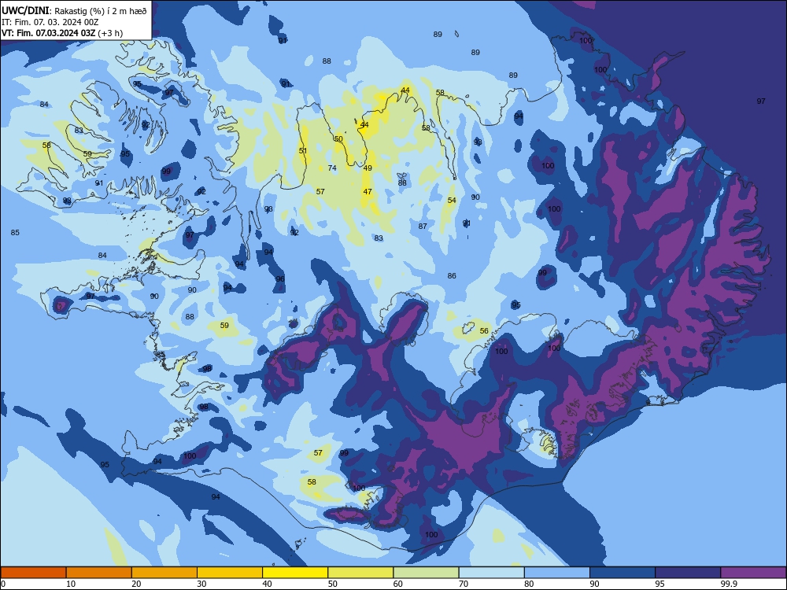Click the purple legend swatch above 99.9
Image resolution: width=787 pixels, height=590 pixels.
pos(753,573)
